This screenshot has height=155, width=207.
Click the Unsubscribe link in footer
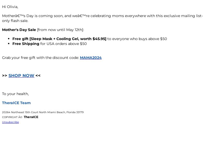(10, 122)
